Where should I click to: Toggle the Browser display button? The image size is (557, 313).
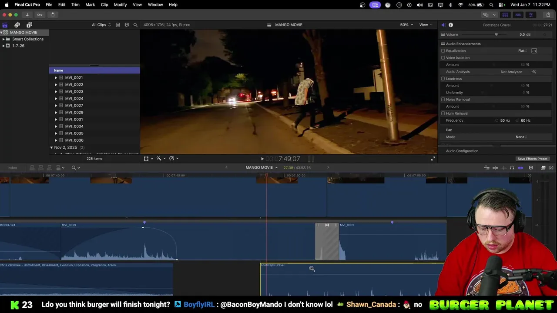pos(505,15)
